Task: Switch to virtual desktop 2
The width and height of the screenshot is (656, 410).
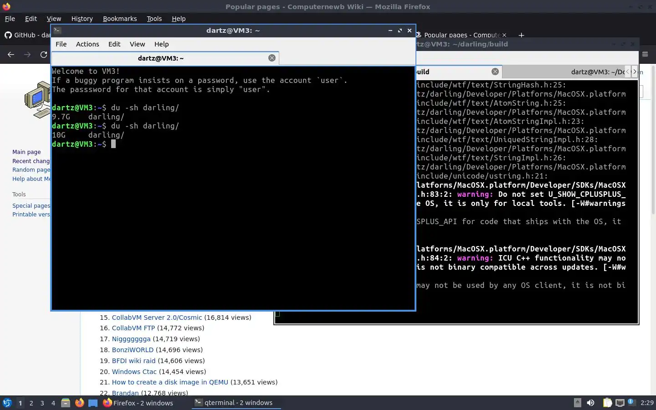Action: [x=31, y=403]
